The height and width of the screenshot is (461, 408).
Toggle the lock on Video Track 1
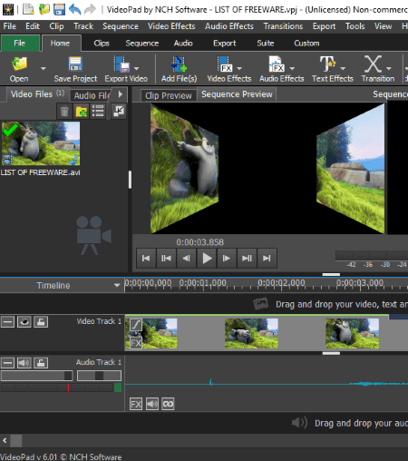click(x=41, y=321)
